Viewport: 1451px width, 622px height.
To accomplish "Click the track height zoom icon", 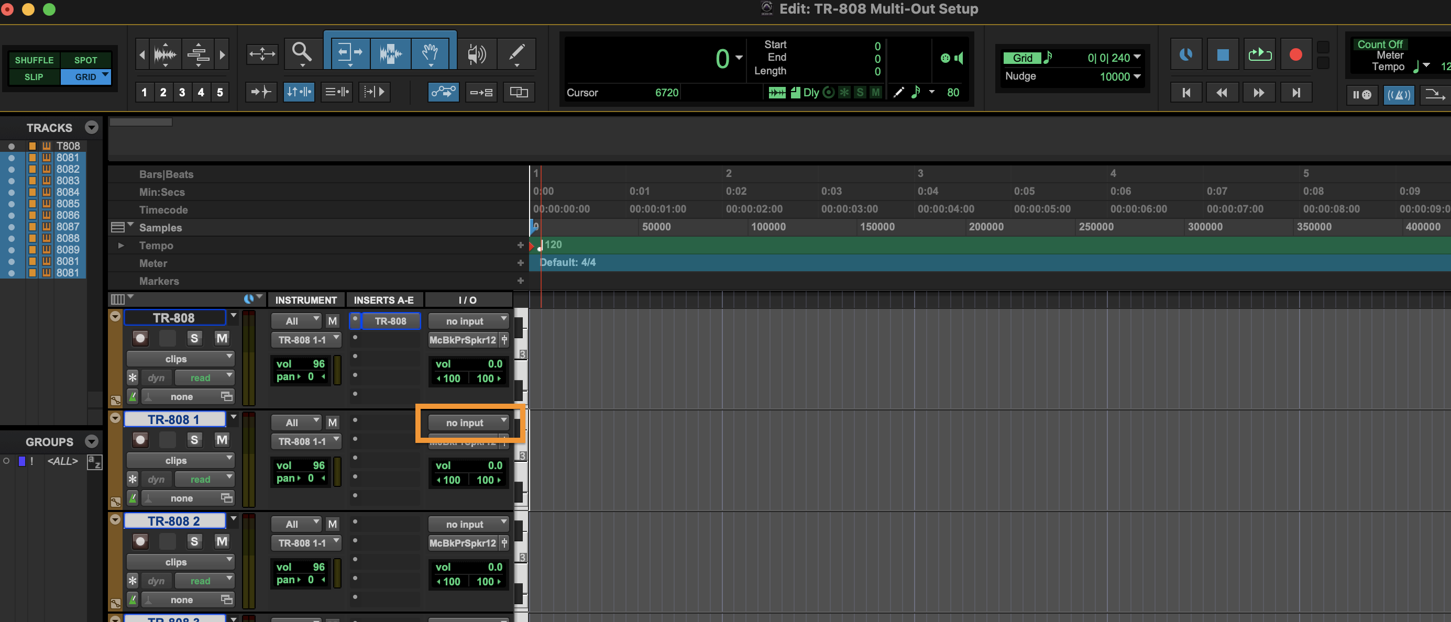I will [x=199, y=54].
